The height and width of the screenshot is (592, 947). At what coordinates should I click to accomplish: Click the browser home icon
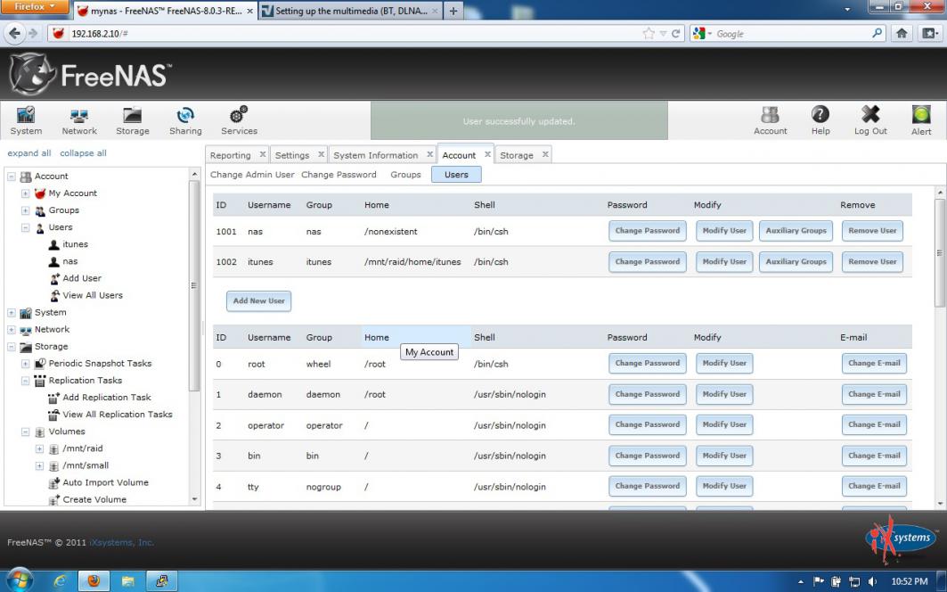[901, 33]
